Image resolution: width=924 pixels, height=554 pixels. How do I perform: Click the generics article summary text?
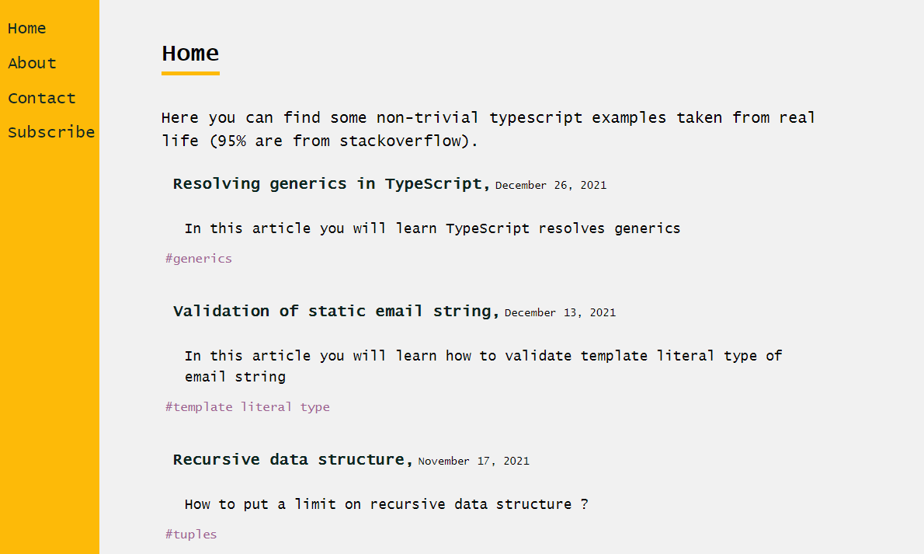coord(432,228)
